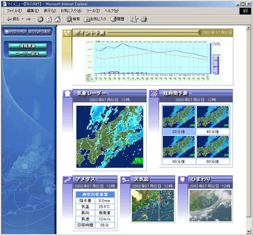Open the 天気図 weather chart image

tap(153, 205)
